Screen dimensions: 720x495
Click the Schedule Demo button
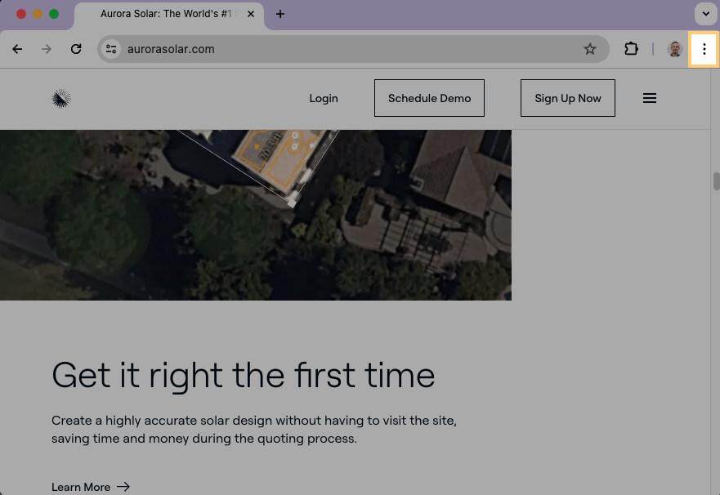pyautogui.click(x=429, y=97)
